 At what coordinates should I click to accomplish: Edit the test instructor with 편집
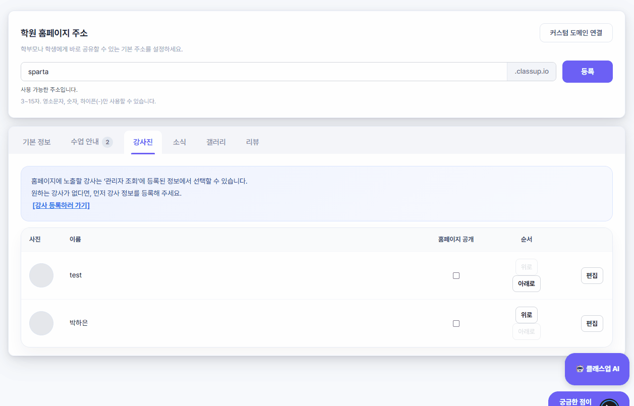click(592, 275)
